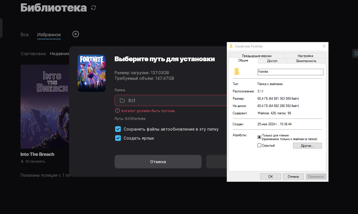Screen dimensions: 358x214
Task: Click the Требуемый объём: 147.47GB text
Action: (144, 78)
